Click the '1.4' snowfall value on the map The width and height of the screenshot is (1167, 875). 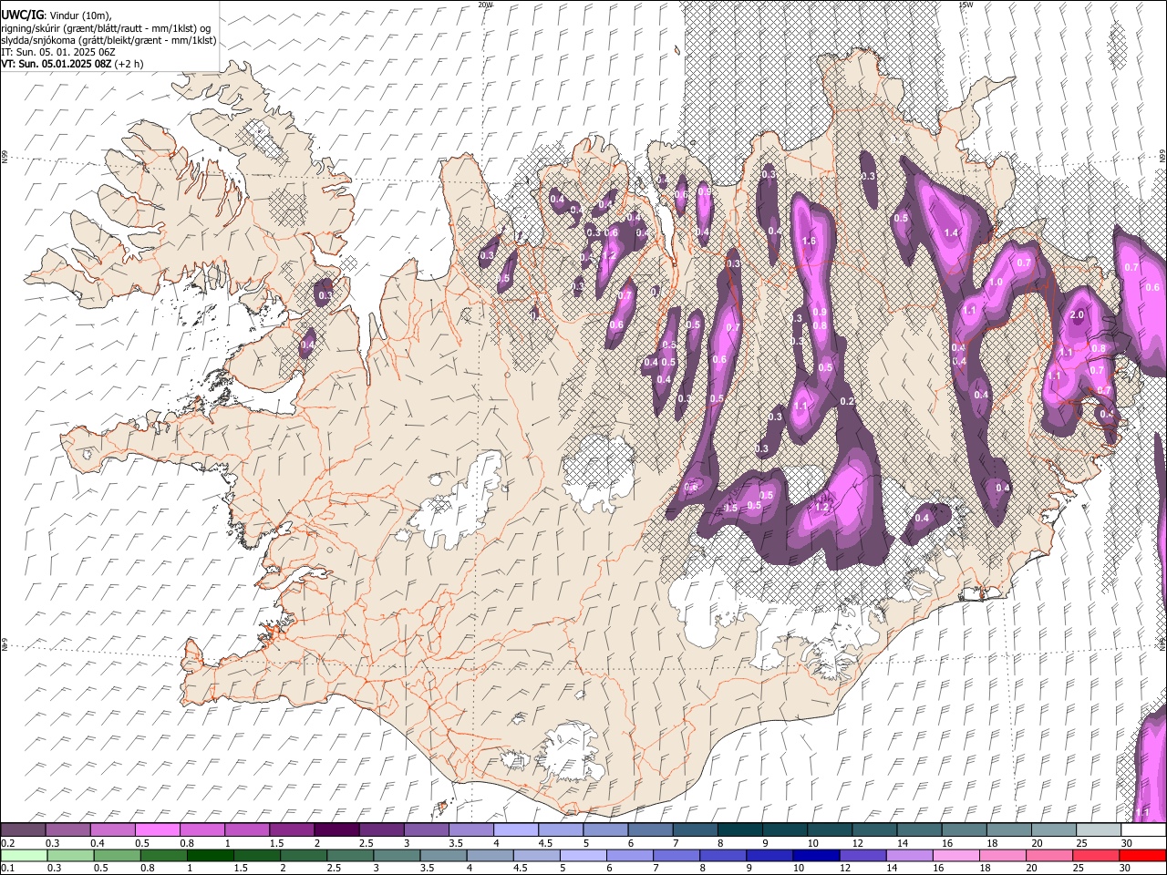(x=951, y=233)
